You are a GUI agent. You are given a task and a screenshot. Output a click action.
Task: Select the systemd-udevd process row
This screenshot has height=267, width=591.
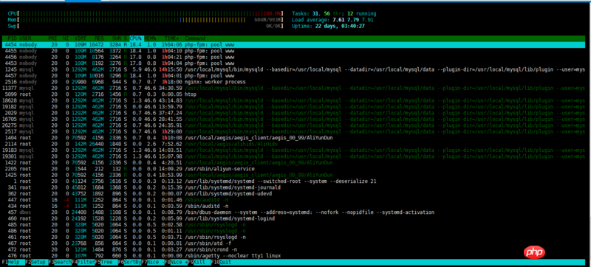click(294, 194)
